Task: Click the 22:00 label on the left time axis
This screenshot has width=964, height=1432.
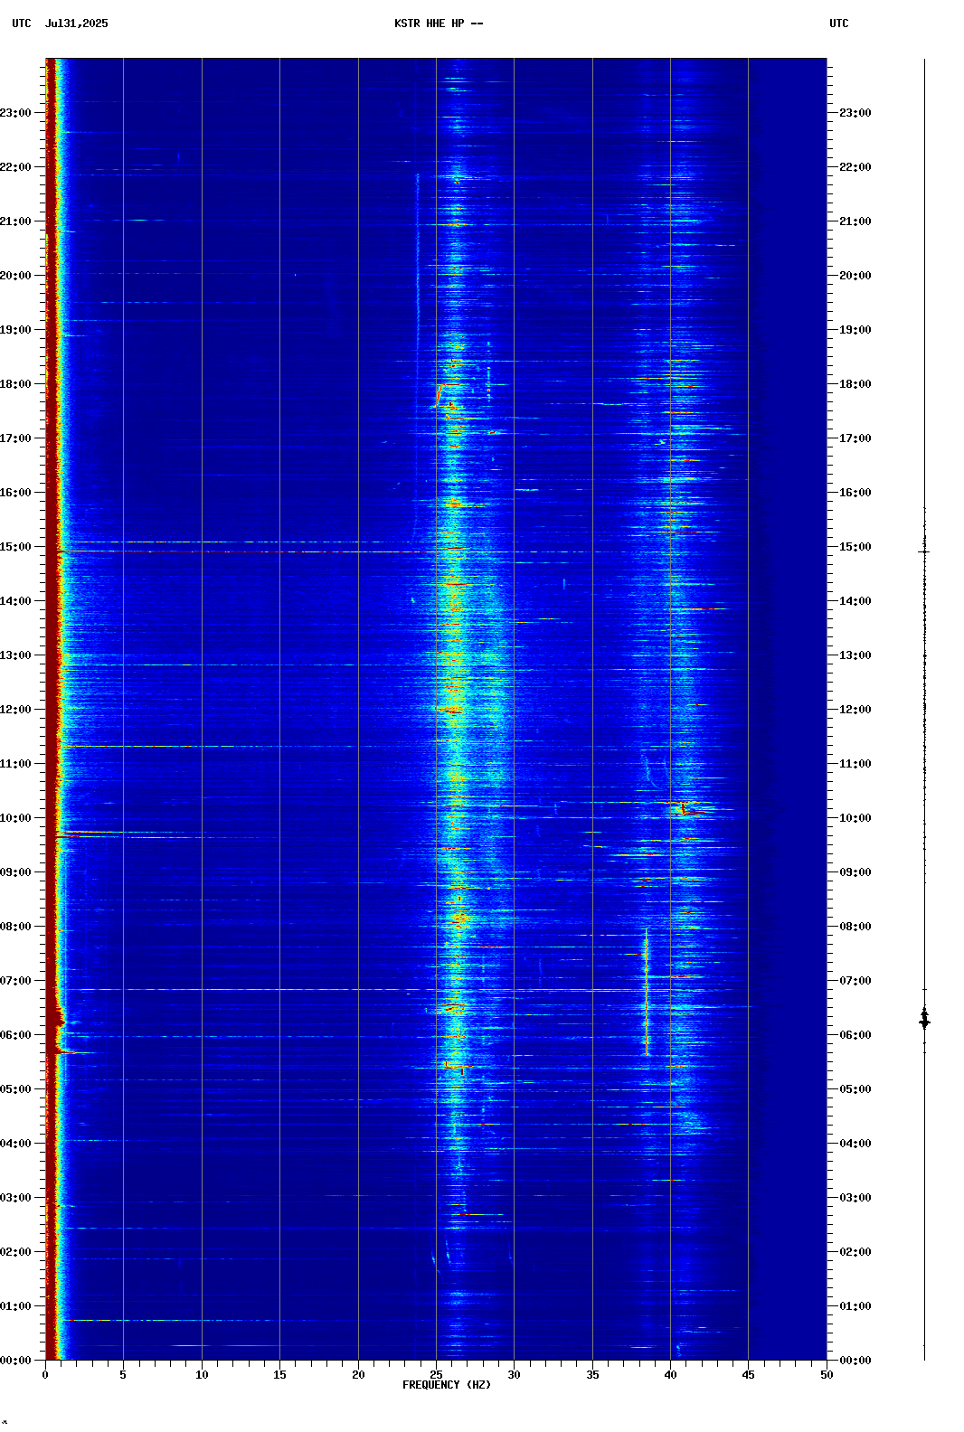Action: point(15,167)
